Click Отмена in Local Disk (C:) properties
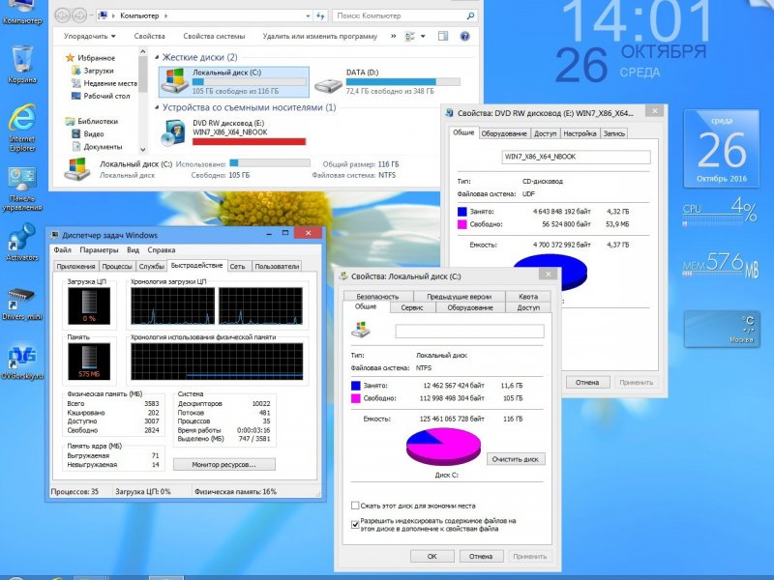This screenshot has width=774, height=580. click(x=481, y=557)
